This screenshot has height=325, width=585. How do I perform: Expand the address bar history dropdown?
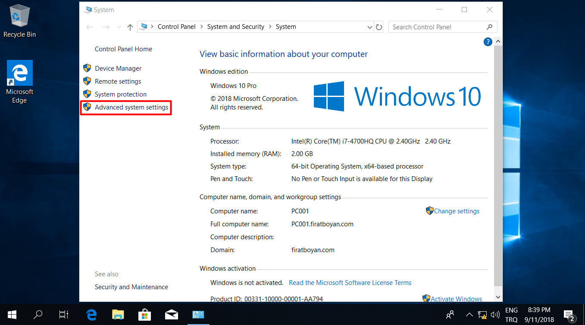coord(370,27)
